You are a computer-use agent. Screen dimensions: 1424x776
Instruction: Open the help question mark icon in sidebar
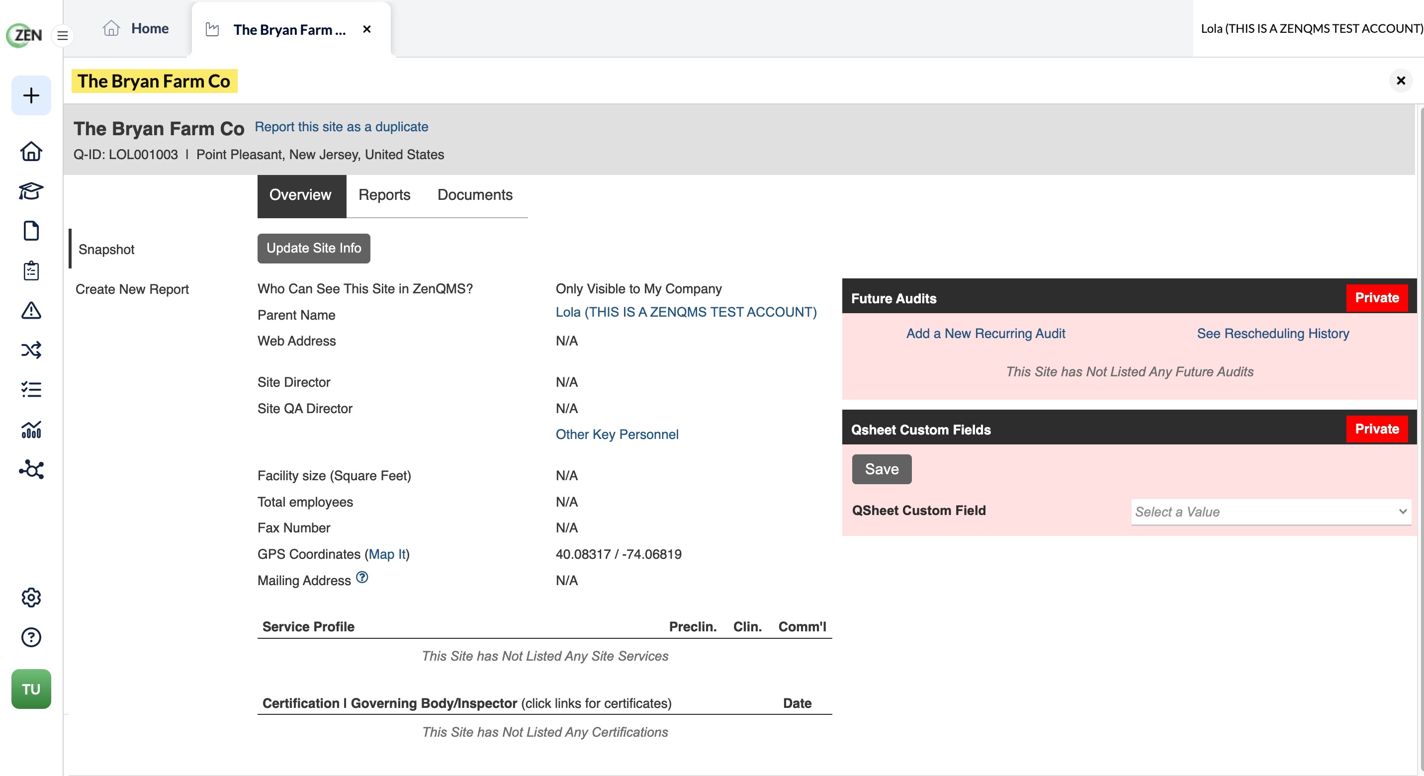click(x=31, y=637)
